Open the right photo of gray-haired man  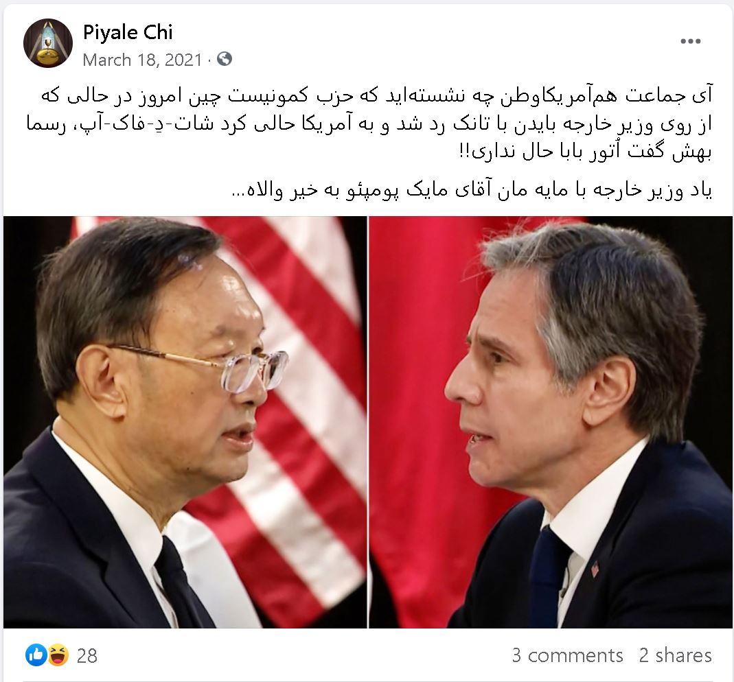pos(550,422)
